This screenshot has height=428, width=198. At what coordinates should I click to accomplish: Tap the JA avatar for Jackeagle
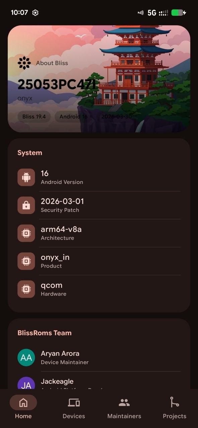pos(26,383)
